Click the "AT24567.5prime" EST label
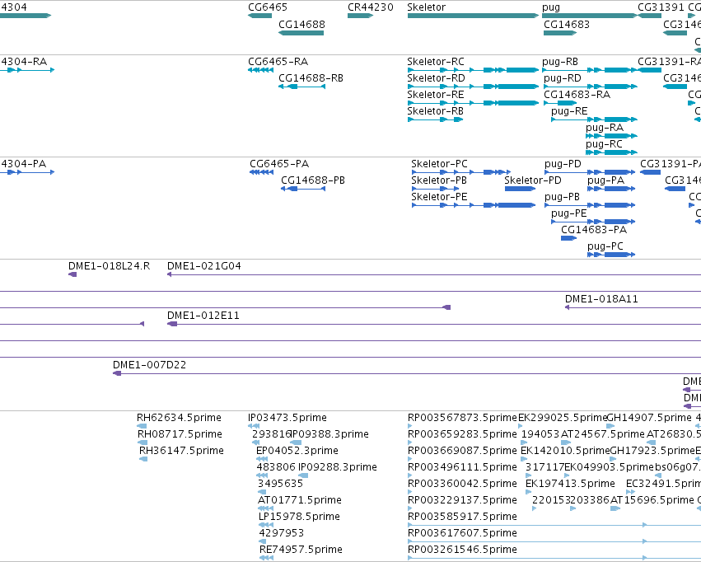 [603, 434]
